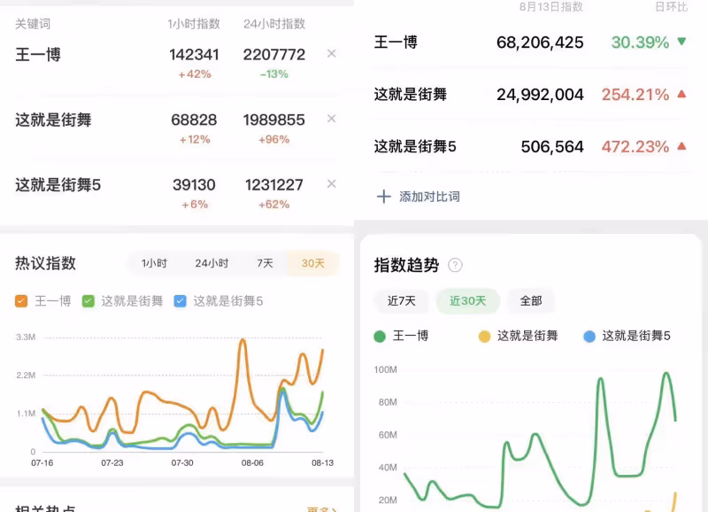Image resolution: width=708 pixels, height=512 pixels.
Task: Click the 2207772 24-hour index value
Action: coord(274,55)
